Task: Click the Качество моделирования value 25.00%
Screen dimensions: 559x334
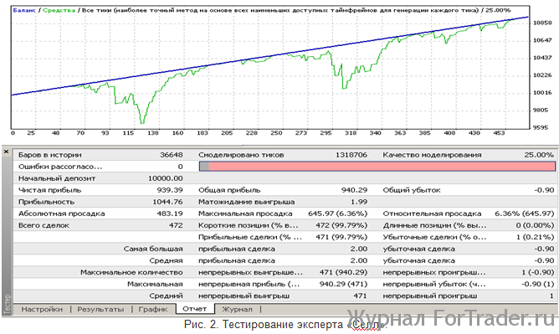Action: point(539,155)
